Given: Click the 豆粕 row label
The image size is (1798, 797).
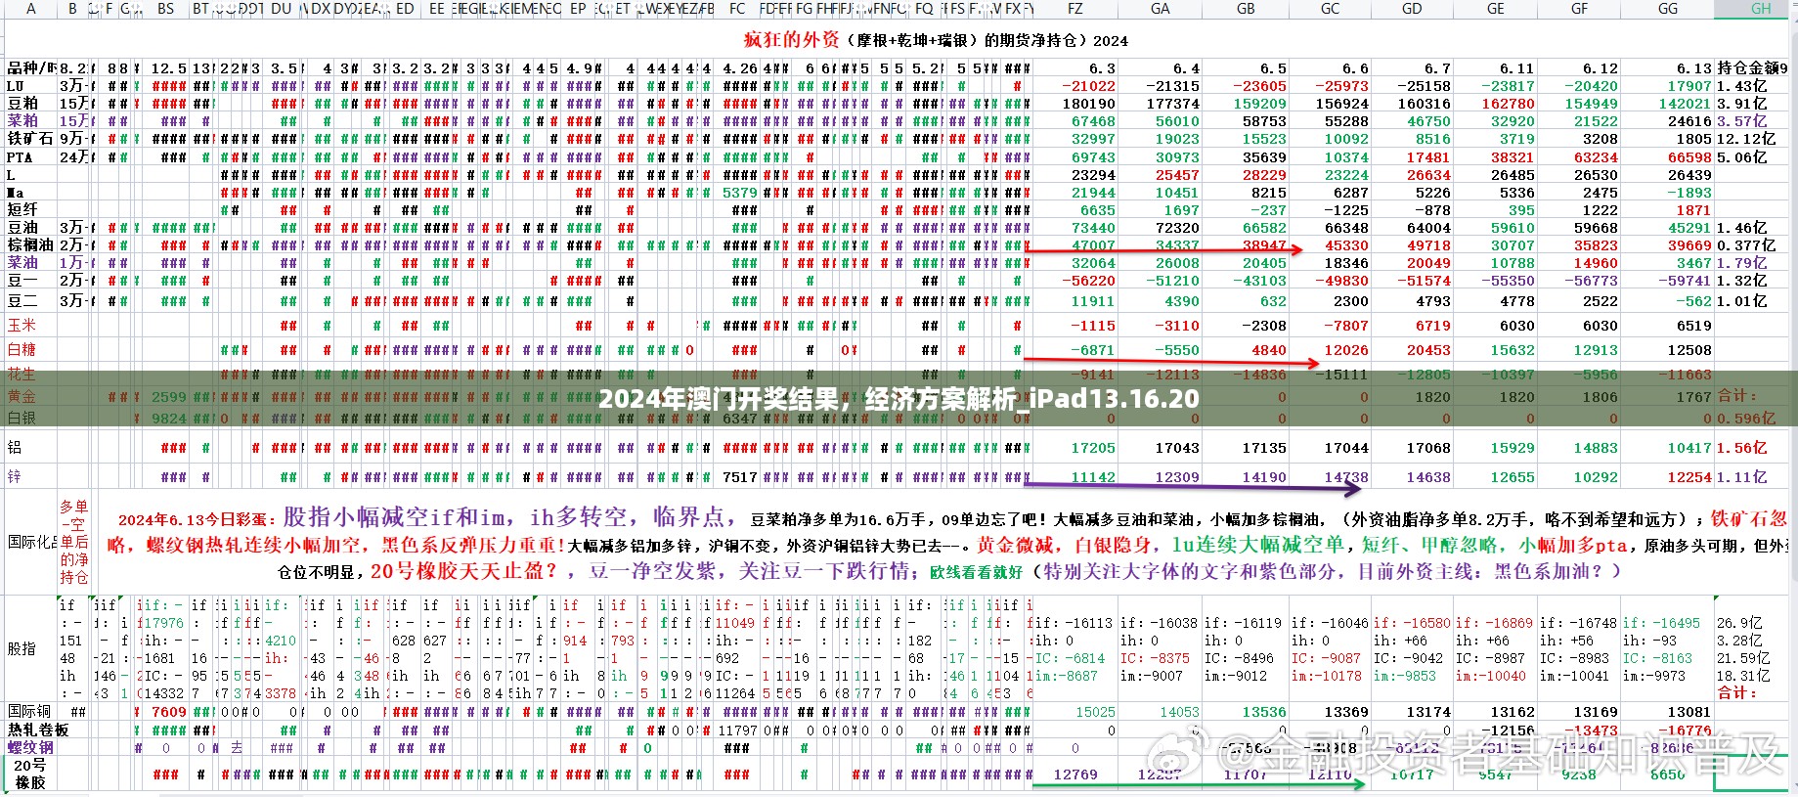Looking at the screenshot, I should [23, 104].
